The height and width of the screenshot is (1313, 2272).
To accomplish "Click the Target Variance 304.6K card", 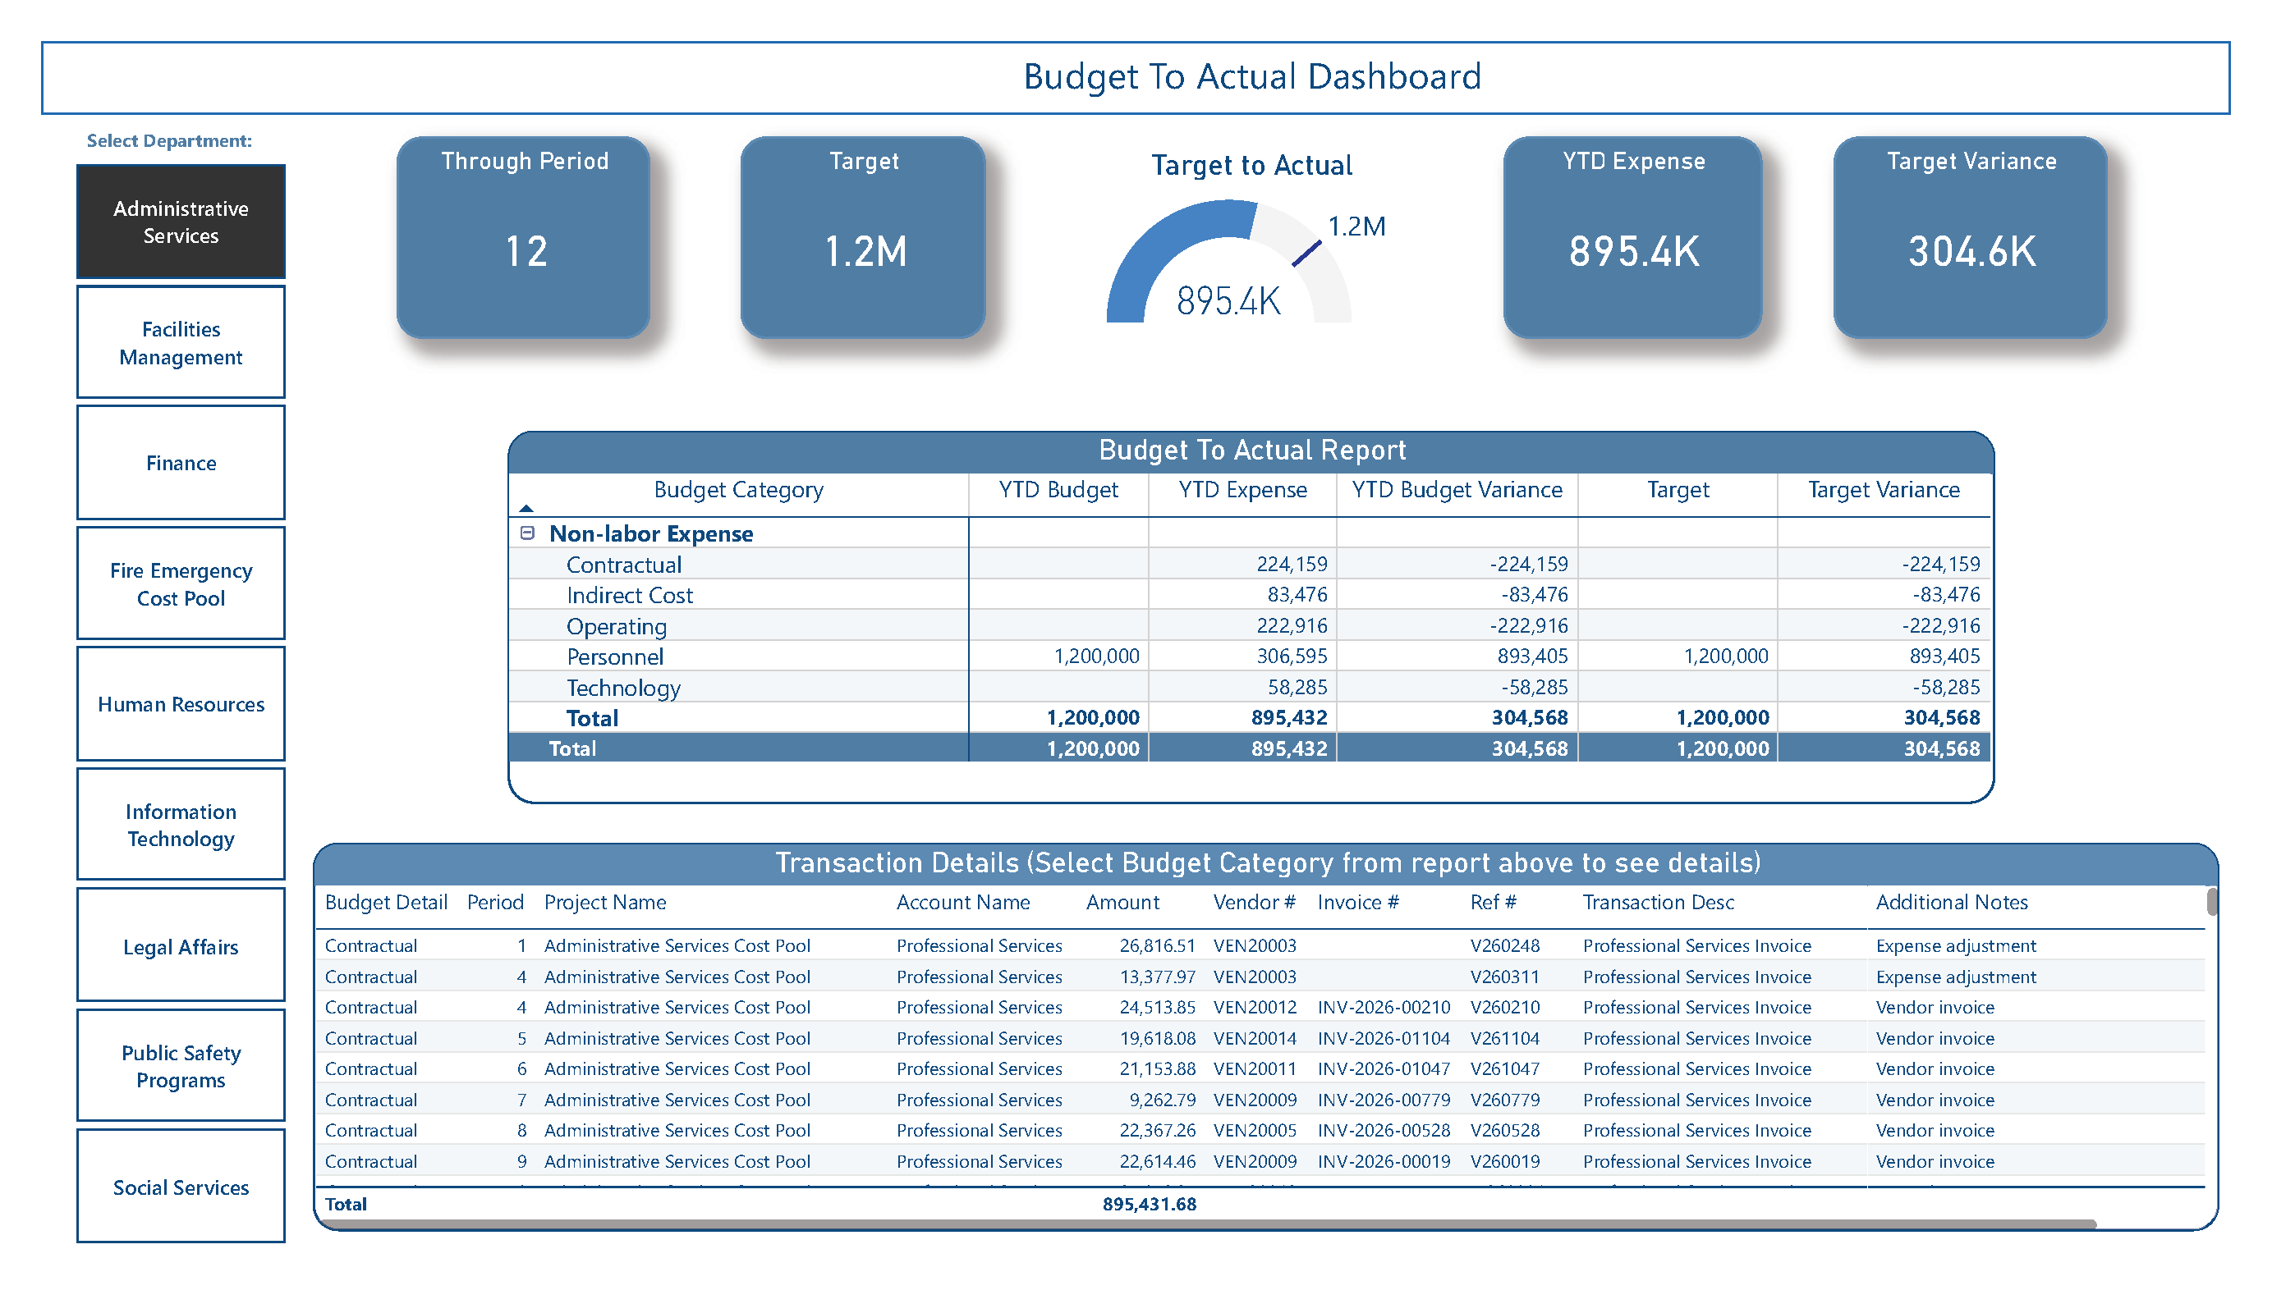I will coord(1971,237).
